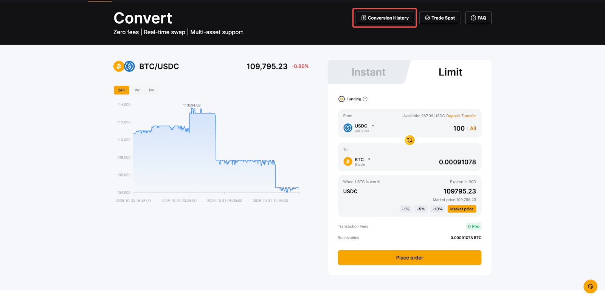Viewport: 605px width, 301px height.
Task: Select the 24H chart range
Action: pos(121,90)
